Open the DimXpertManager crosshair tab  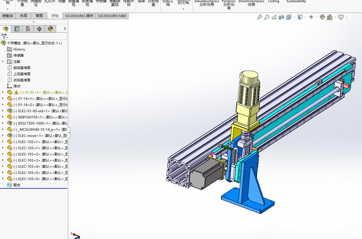click(x=39, y=29)
